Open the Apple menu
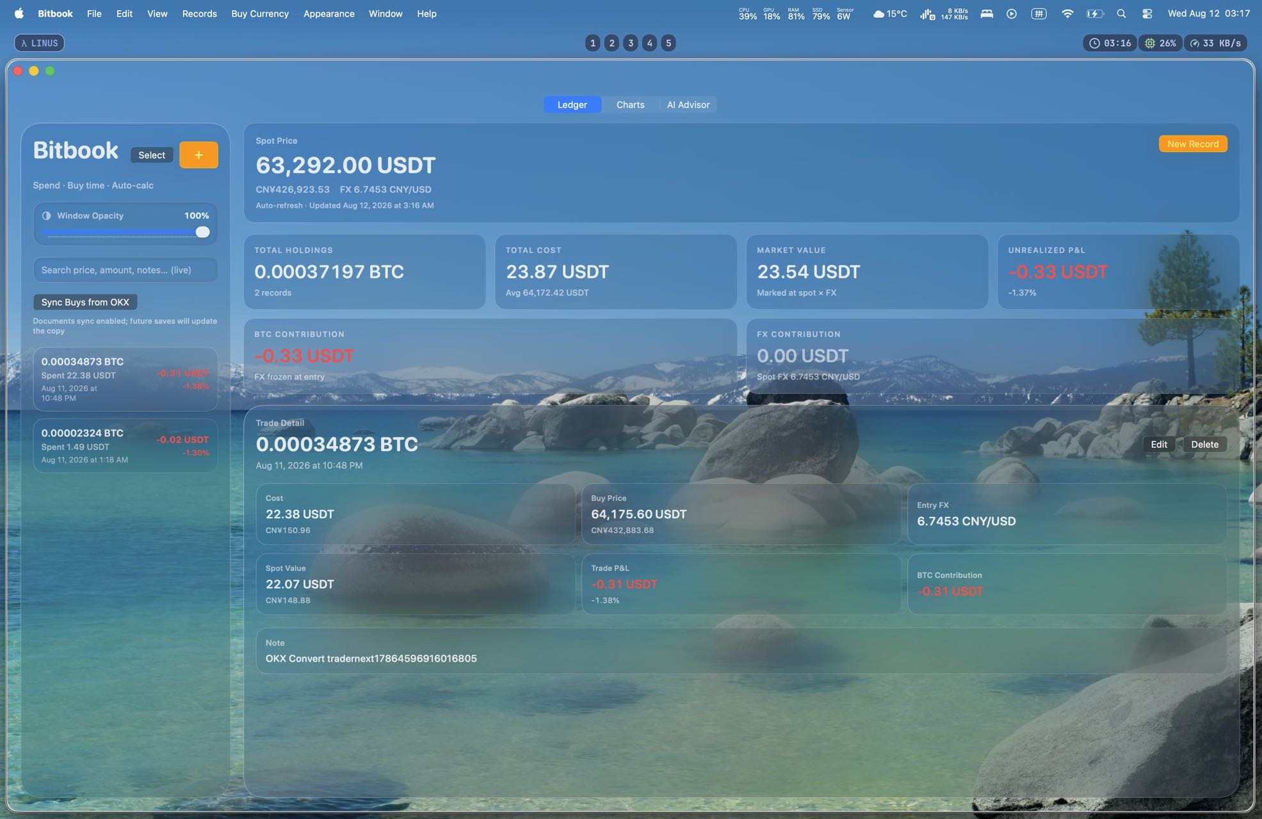This screenshot has height=819, width=1262. 19,13
